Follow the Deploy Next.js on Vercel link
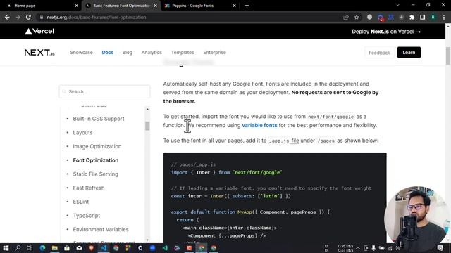Screen dimensions: 451x253 (386, 32)
